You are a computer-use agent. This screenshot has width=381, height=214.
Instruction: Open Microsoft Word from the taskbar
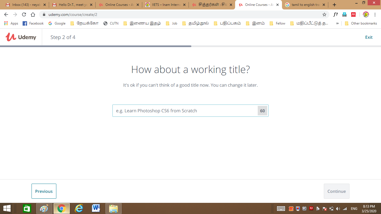(x=96, y=208)
